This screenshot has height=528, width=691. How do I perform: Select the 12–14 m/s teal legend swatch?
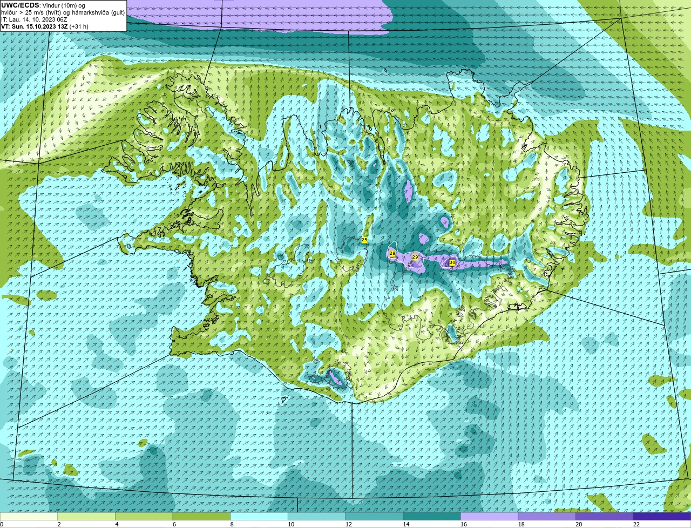click(374, 516)
